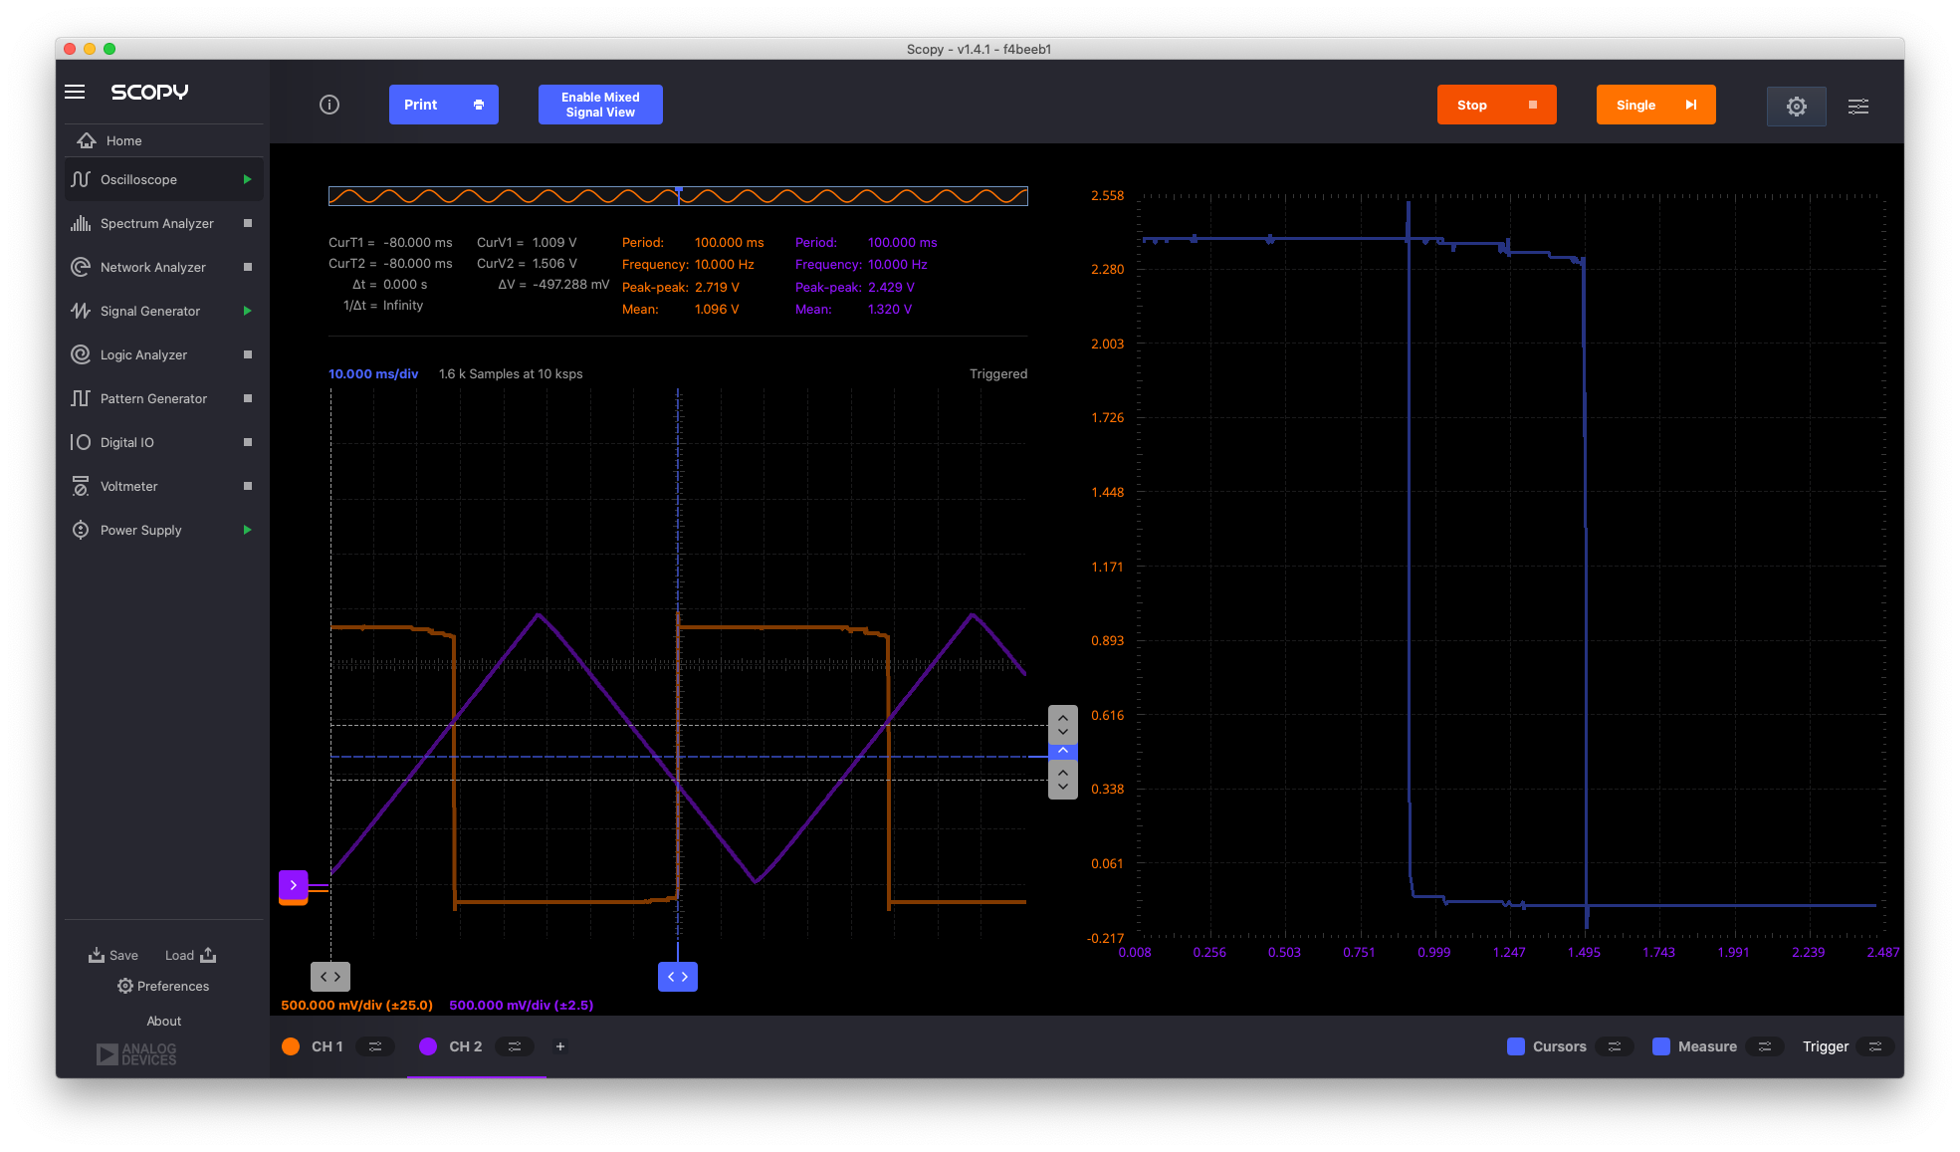Click the Preferences gear icon

click(125, 986)
